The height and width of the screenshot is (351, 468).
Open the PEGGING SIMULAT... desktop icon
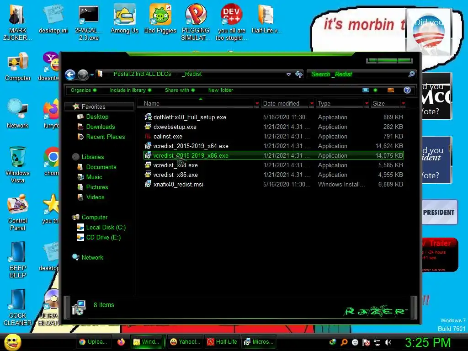(x=196, y=22)
